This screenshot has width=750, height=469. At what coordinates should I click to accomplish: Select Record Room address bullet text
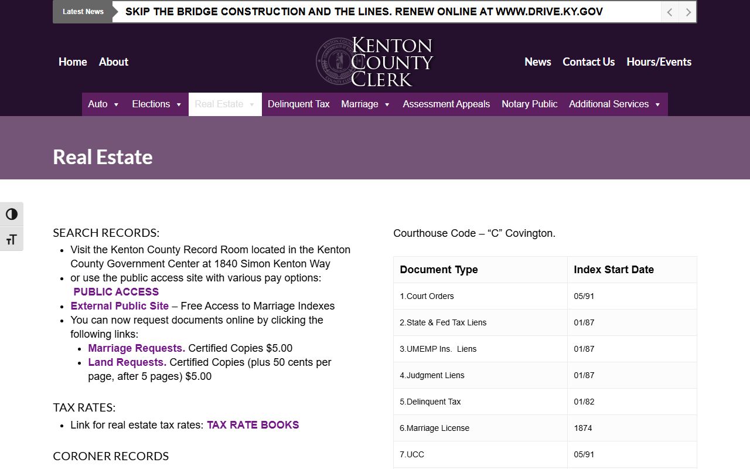tap(210, 257)
